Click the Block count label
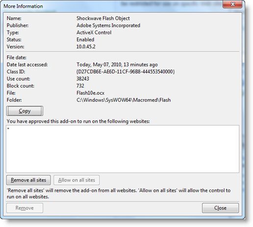The height and width of the screenshot is (227, 253). click(x=21, y=86)
